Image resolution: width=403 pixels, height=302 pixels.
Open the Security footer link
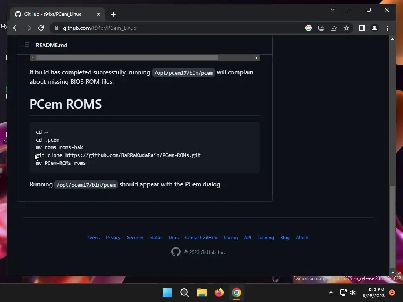135,237
